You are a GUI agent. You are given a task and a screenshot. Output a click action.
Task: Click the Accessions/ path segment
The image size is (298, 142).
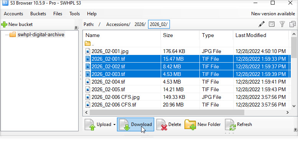click(x=118, y=24)
